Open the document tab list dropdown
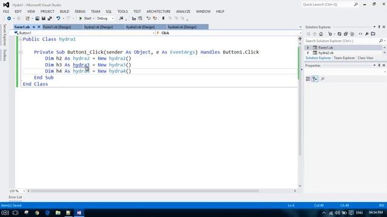387x217 pixels. (301, 27)
